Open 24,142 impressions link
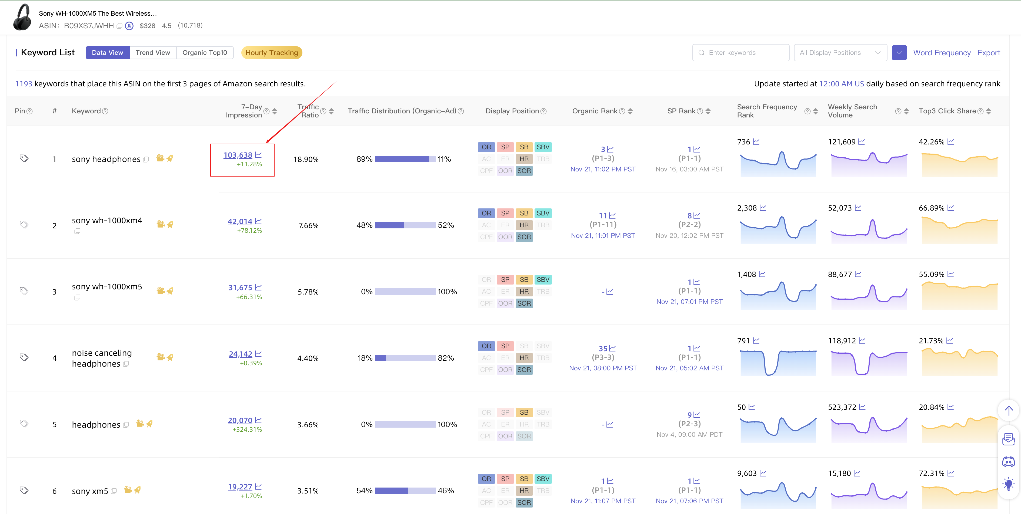Image resolution: width=1021 pixels, height=514 pixels. (240, 354)
